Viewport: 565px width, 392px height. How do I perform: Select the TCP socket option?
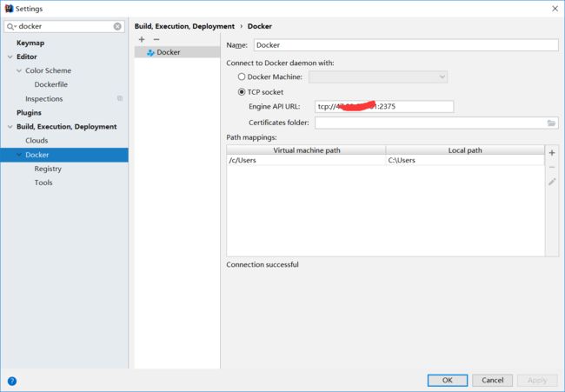point(242,92)
